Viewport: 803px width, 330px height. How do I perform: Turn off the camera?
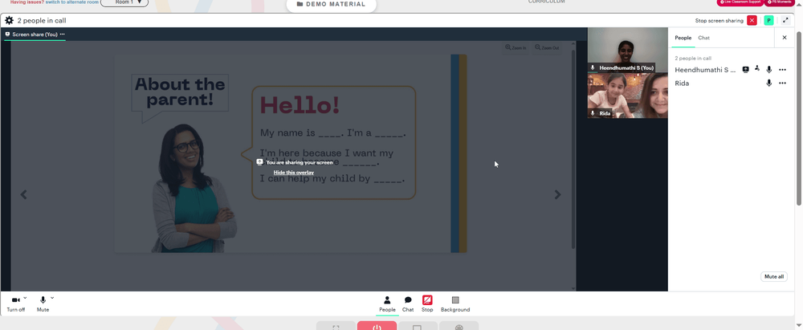point(15,304)
